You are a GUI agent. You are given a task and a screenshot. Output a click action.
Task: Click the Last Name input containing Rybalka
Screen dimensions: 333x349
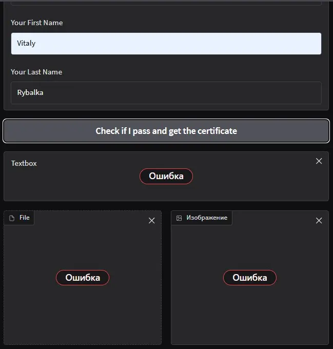tap(166, 93)
